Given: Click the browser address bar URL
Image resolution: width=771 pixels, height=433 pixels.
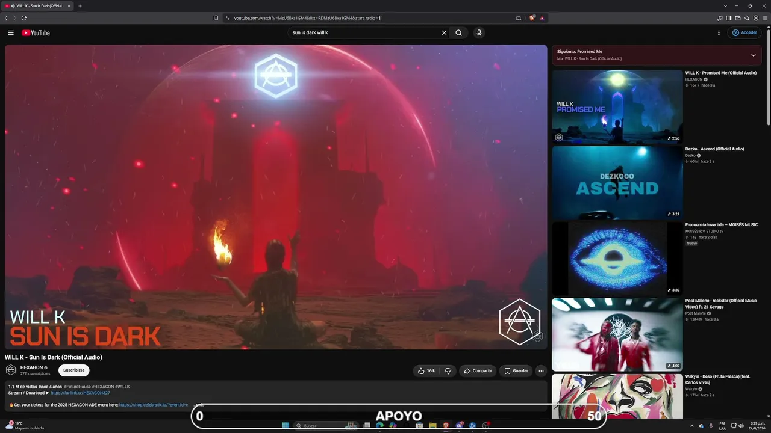Looking at the screenshot, I should point(307,18).
